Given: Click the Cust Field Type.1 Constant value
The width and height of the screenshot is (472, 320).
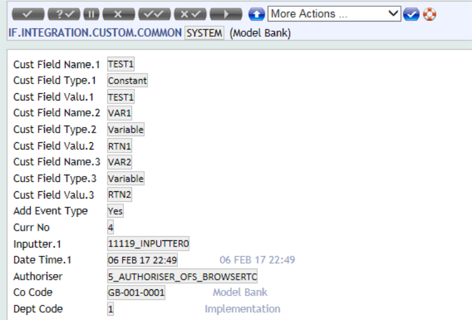Looking at the screenshot, I should coord(127,80).
